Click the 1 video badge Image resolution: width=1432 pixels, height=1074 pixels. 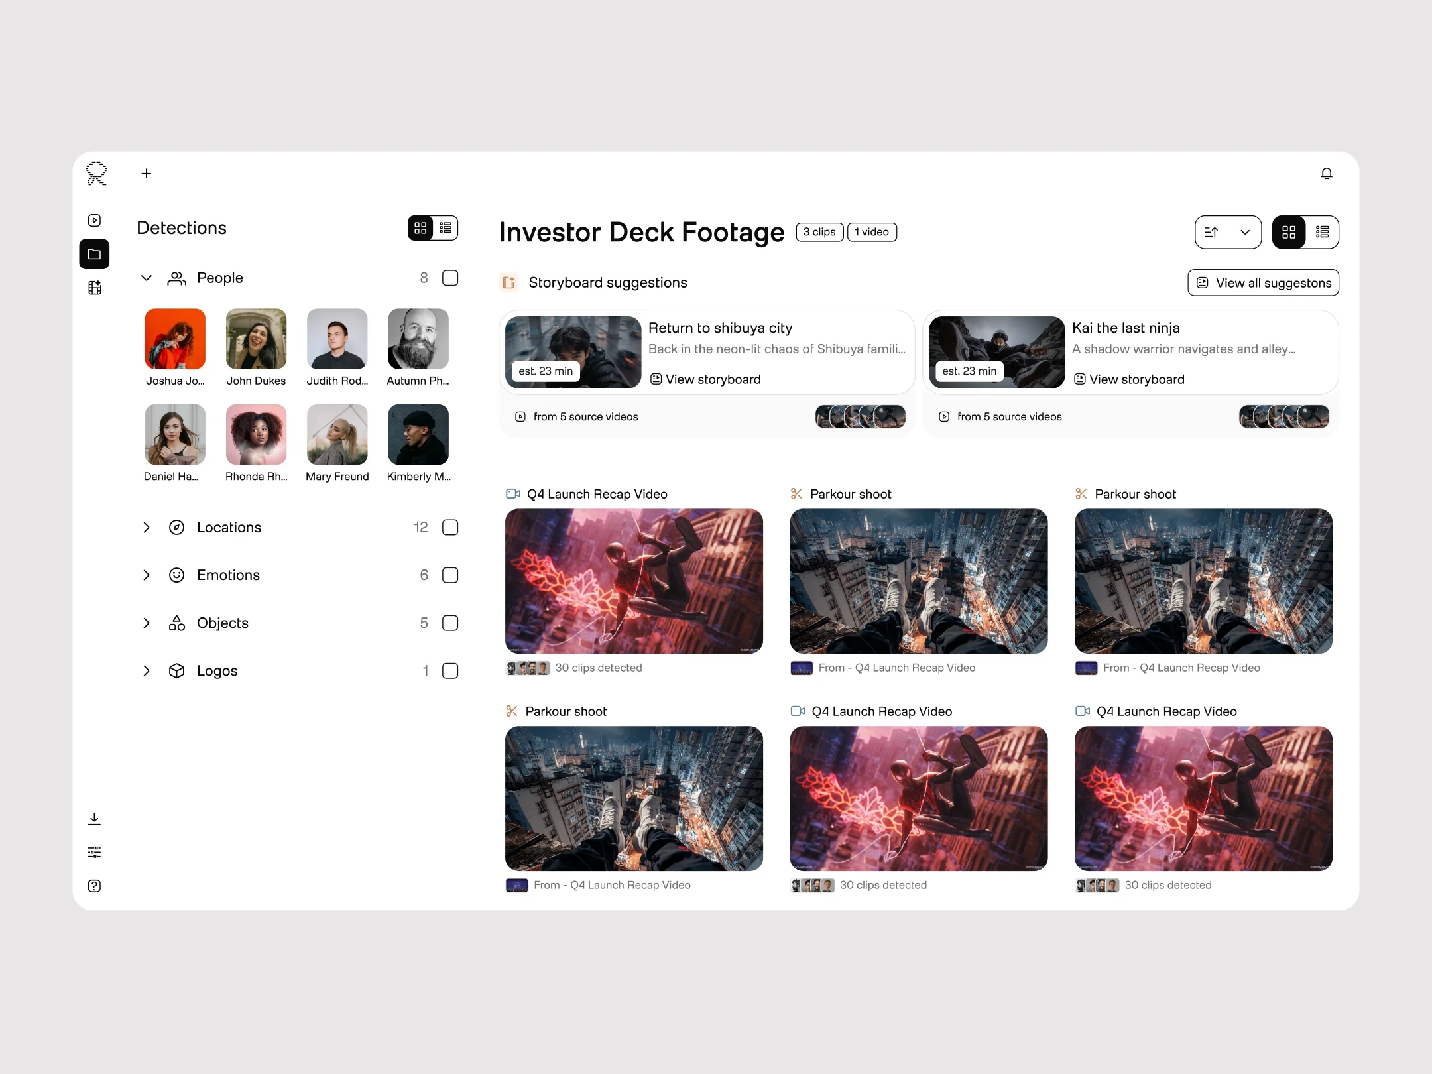click(x=872, y=232)
